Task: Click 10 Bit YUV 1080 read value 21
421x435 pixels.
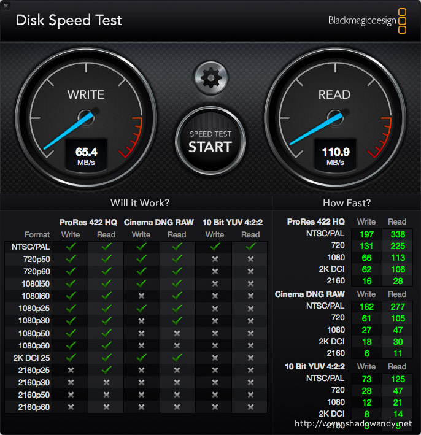Action: tap(398, 402)
